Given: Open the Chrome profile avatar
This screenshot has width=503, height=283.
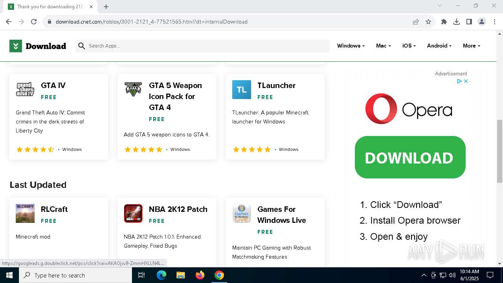Looking at the screenshot, I should tap(482, 22).
